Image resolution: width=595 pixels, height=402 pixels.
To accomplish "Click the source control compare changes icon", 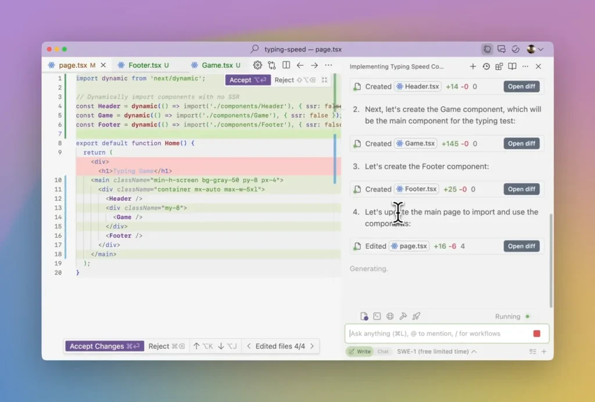I will [272, 65].
